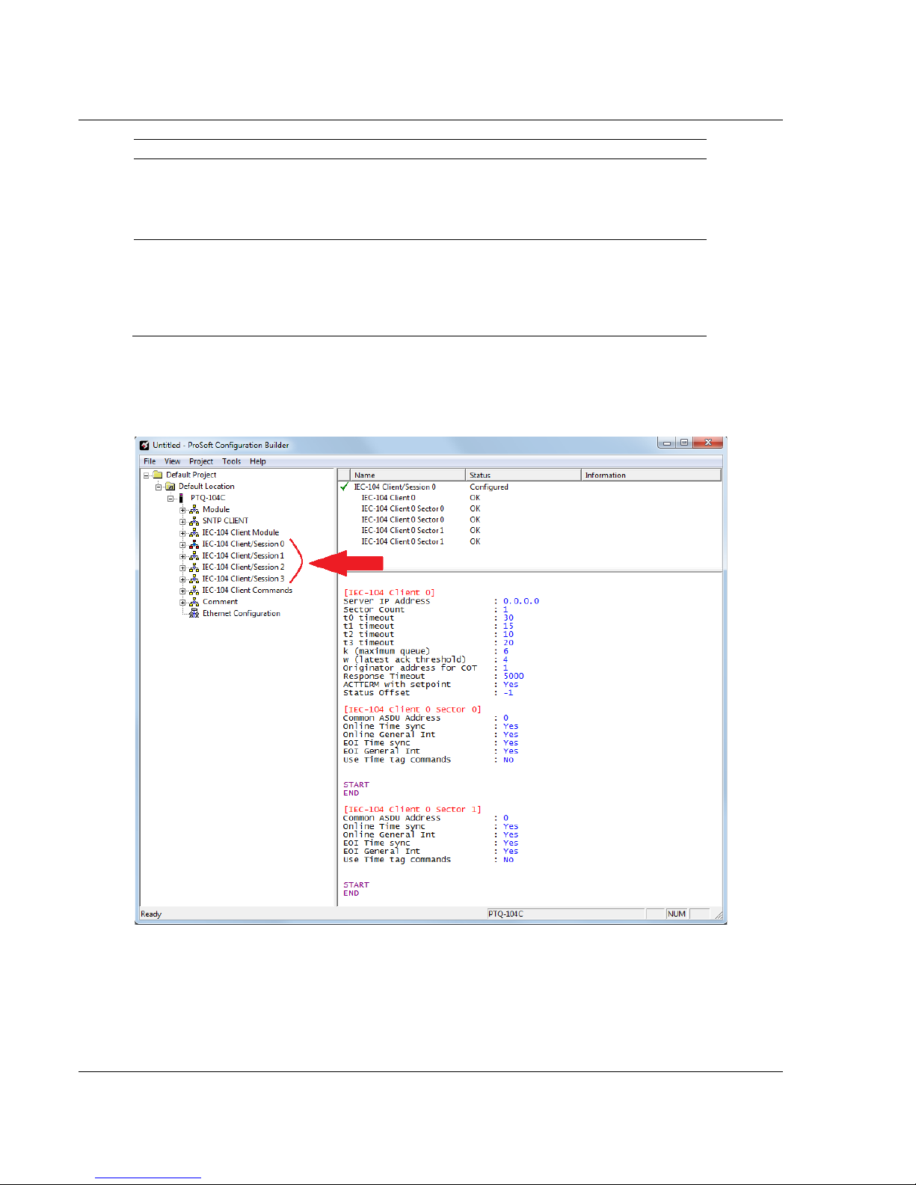Click the IEC-104 Client Commands icon
This screenshot has width=916, height=1185.
194,591
